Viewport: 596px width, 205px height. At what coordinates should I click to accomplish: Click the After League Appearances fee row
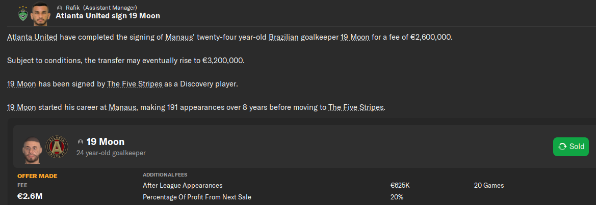point(183,186)
